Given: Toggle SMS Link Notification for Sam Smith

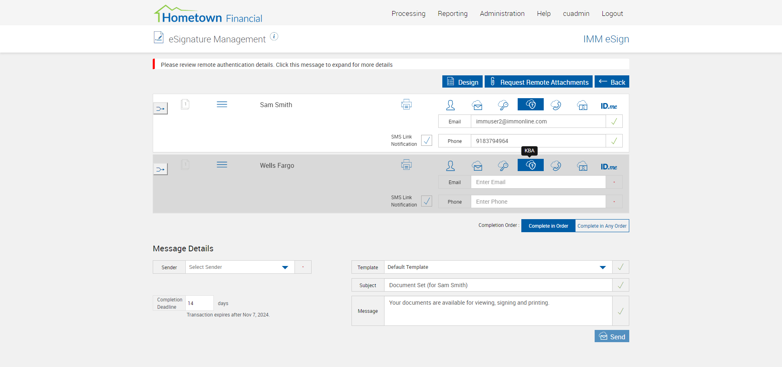Looking at the screenshot, I should click(426, 140).
